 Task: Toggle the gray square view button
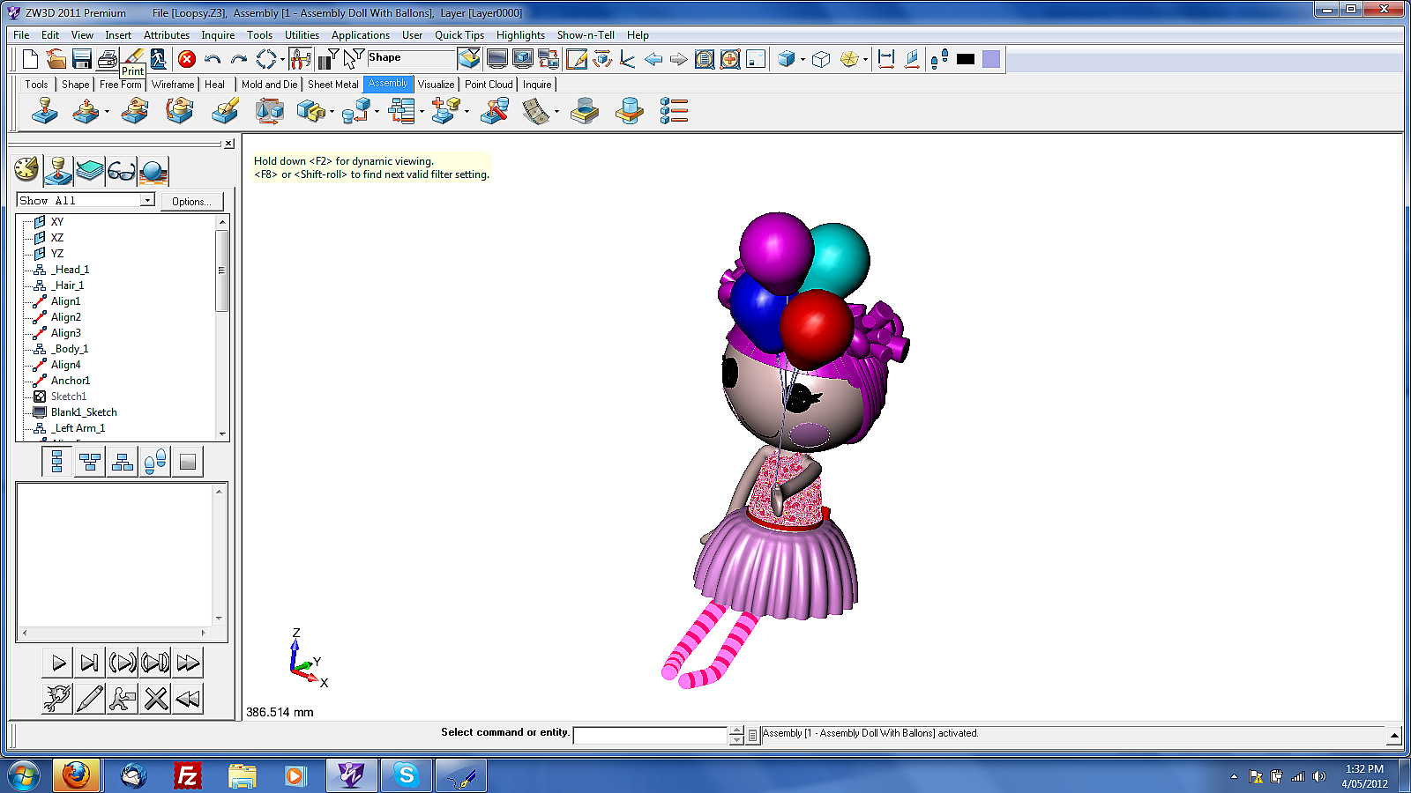pos(188,462)
